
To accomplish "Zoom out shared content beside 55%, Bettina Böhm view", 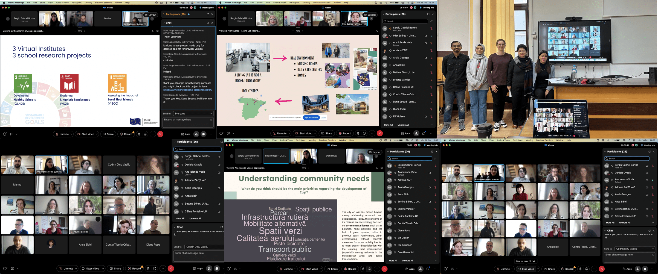I will coord(75,31).
